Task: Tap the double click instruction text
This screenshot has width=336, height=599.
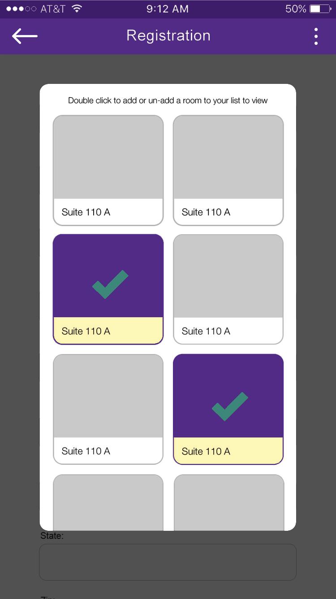Action: coord(168,101)
